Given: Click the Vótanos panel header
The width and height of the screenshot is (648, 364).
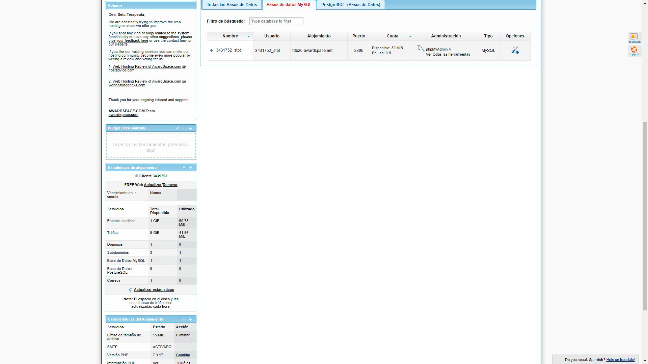Looking at the screenshot, I should coord(151,5).
